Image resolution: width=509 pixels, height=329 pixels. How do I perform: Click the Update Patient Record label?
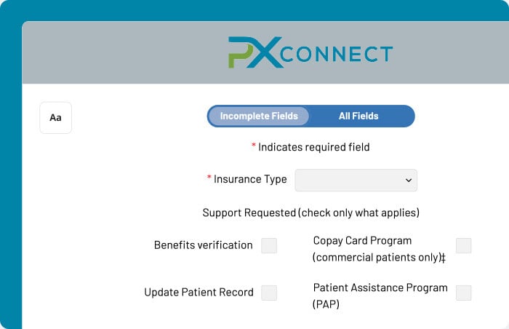[x=199, y=293]
